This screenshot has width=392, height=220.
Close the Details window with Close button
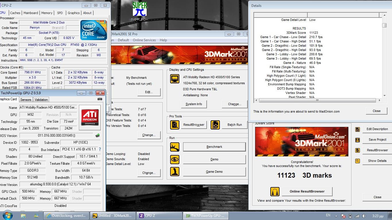377,111
